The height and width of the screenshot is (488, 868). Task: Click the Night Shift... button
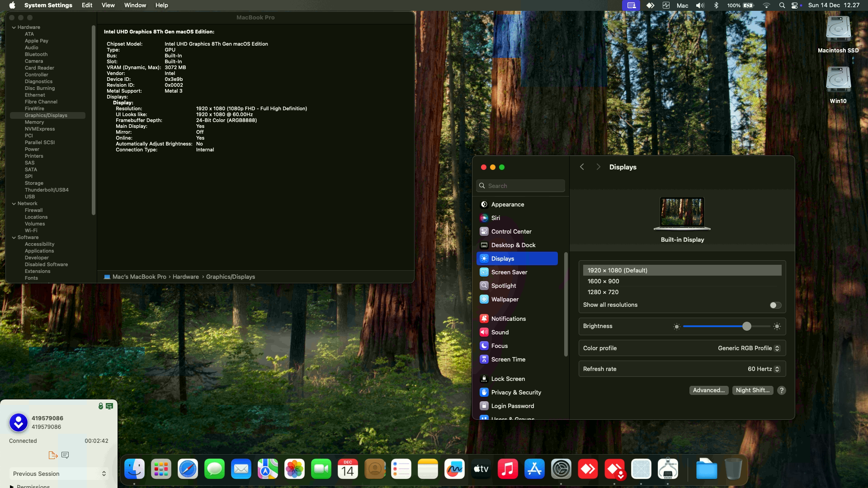coord(752,390)
